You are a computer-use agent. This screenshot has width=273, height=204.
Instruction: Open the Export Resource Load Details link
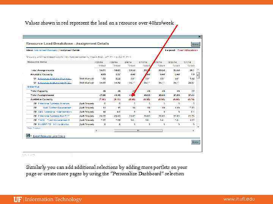[49, 136]
